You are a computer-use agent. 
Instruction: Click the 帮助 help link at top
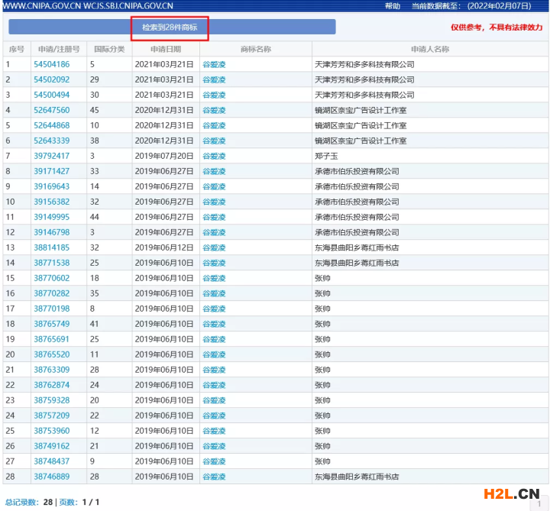point(392,6)
